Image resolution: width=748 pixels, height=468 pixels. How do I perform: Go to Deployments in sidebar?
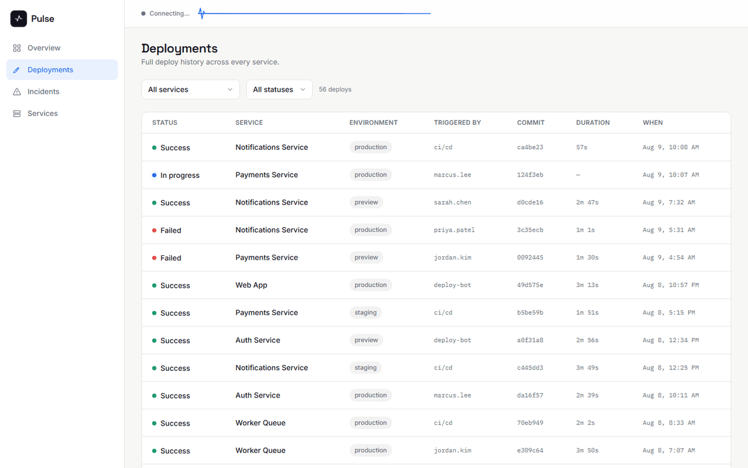click(x=62, y=70)
